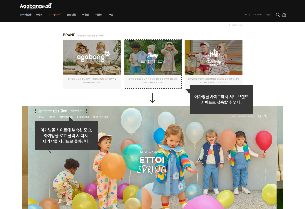Screen dimensions: 305x209
Task: Open the 아울렛 menu
Action: tap(86, 15)
